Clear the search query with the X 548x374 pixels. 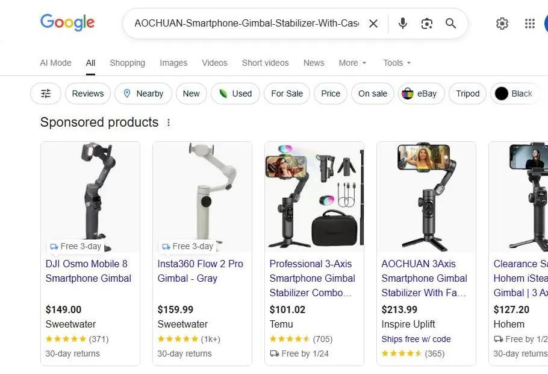point(373,24)
